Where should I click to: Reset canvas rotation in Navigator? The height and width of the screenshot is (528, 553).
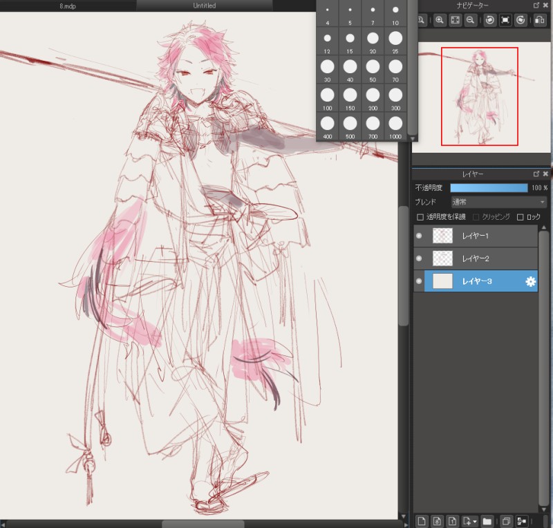tap(505, 20)
